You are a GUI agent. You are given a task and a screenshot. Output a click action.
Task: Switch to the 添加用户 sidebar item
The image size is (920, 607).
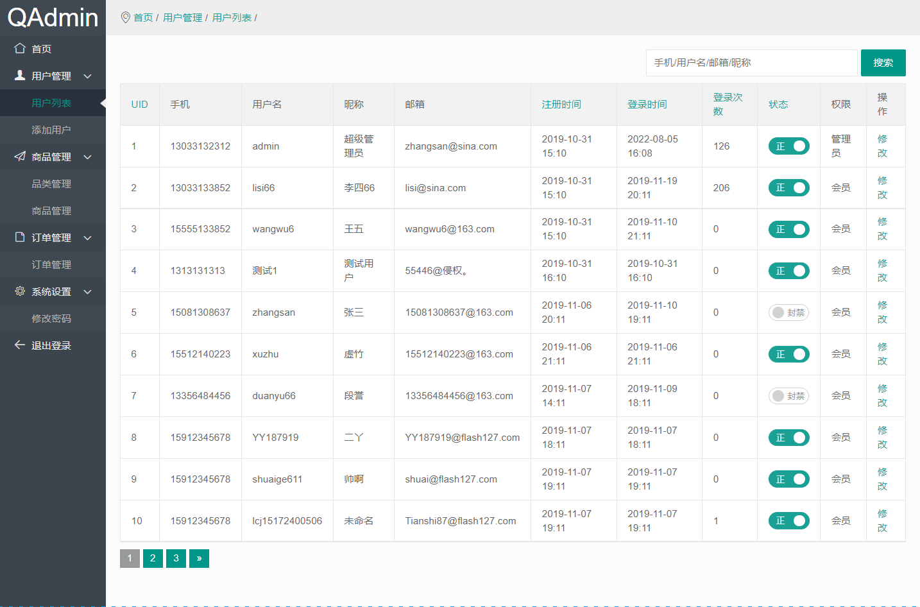tap(51, 129)
